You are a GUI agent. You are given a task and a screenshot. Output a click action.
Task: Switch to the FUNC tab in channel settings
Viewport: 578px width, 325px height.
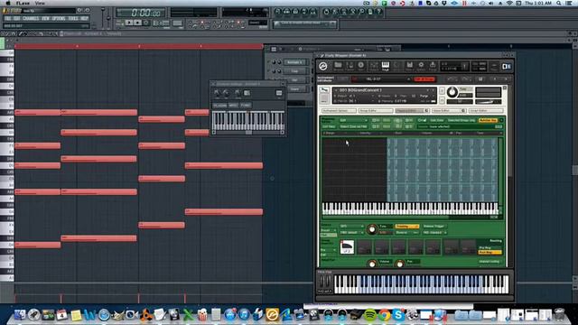[x=246, y=106]
